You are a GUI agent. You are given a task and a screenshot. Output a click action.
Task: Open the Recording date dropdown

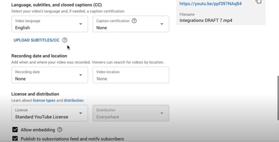pyautogui.click(x=50, y=75)
